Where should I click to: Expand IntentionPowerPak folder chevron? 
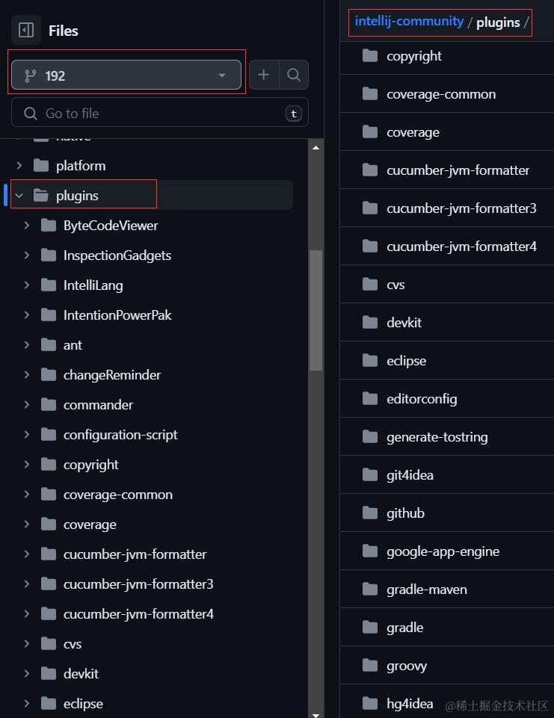pos(27,315)
